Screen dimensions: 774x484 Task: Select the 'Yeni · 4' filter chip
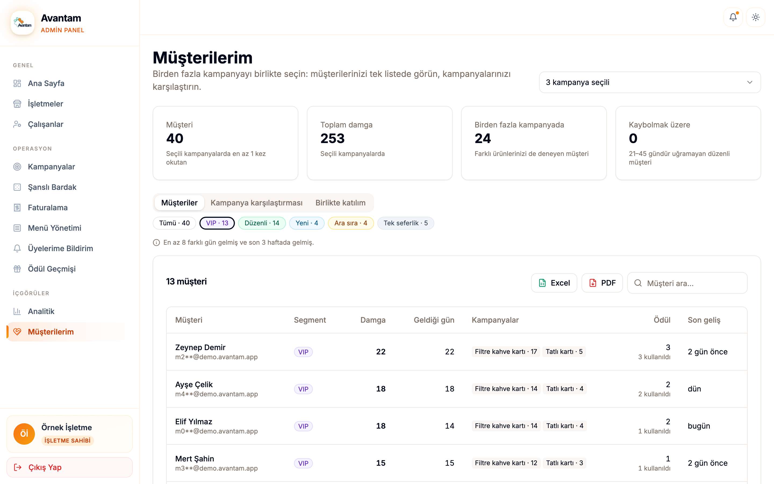pos(307,223)
